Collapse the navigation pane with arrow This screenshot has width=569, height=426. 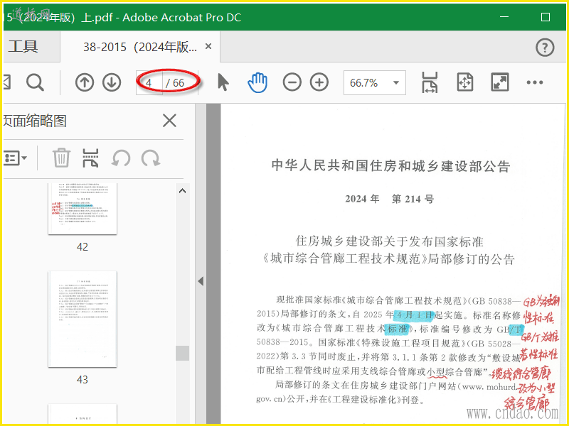coord(201,281)
